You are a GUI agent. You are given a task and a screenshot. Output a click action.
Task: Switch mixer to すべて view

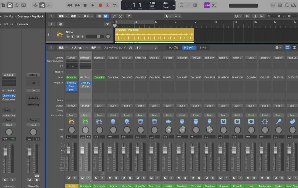click(x=203, y=47)
